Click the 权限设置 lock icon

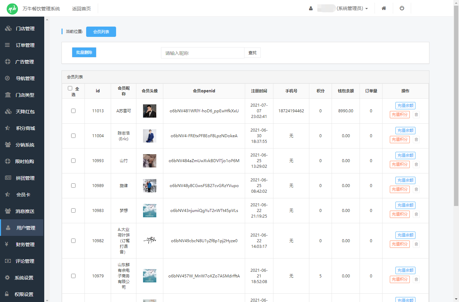coord(7,294)
